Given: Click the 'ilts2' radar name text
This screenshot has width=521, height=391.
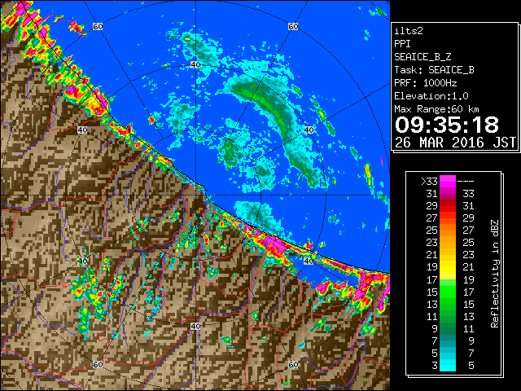Looking at the screenshot, I should (x=409, y=31).
